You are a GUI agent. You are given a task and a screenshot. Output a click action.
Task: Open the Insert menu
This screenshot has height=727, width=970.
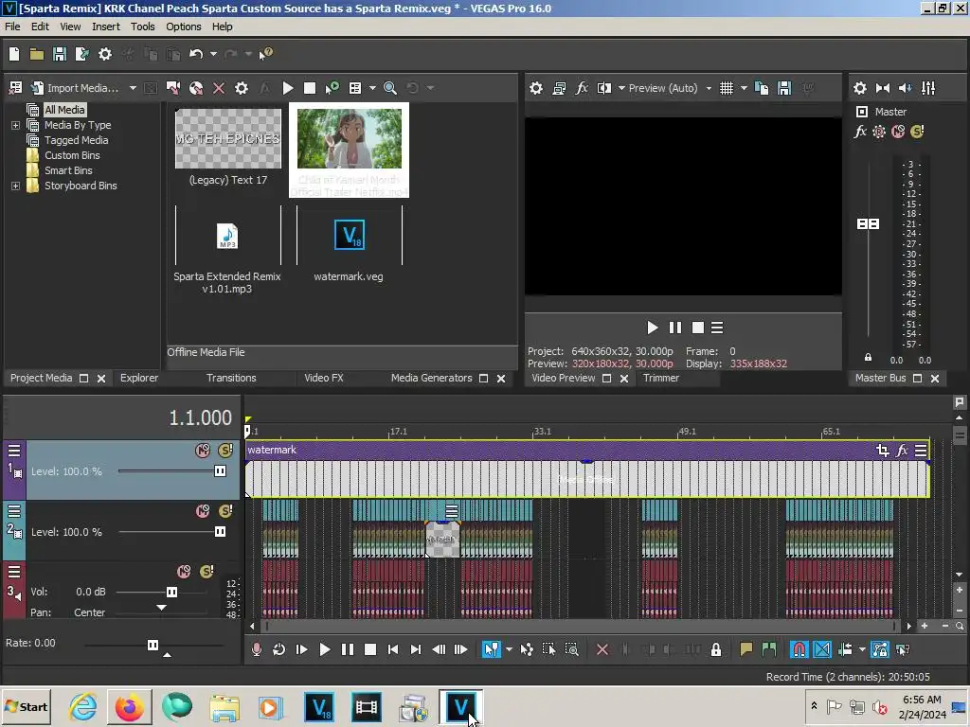(x=106, y=27)
